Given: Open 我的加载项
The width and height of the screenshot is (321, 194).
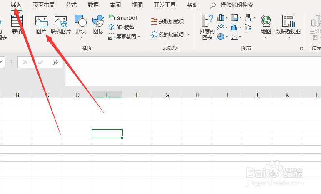Looking at the screenshot, I should tap(167, 35).
